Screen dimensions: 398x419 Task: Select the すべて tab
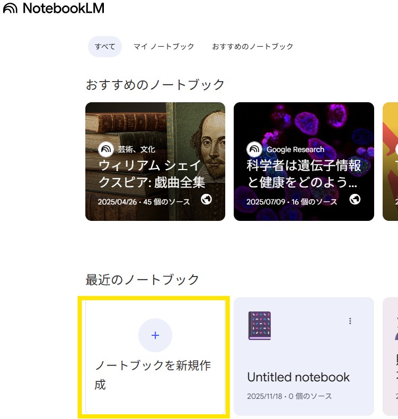[x=105, y=47]
